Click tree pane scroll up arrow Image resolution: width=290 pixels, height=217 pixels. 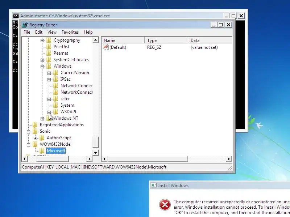click(95, 40)
